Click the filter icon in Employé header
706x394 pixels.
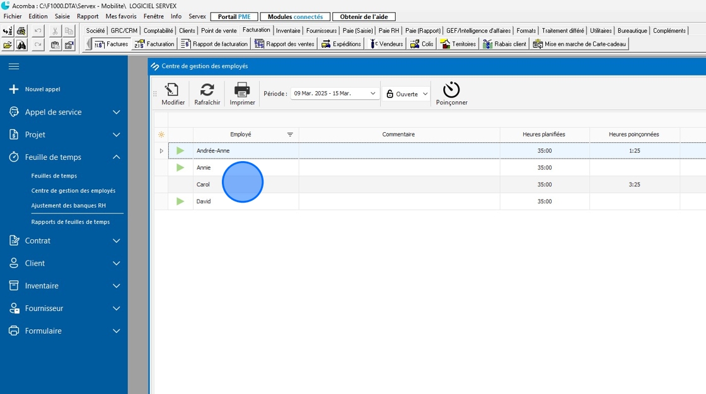(290, 135)
